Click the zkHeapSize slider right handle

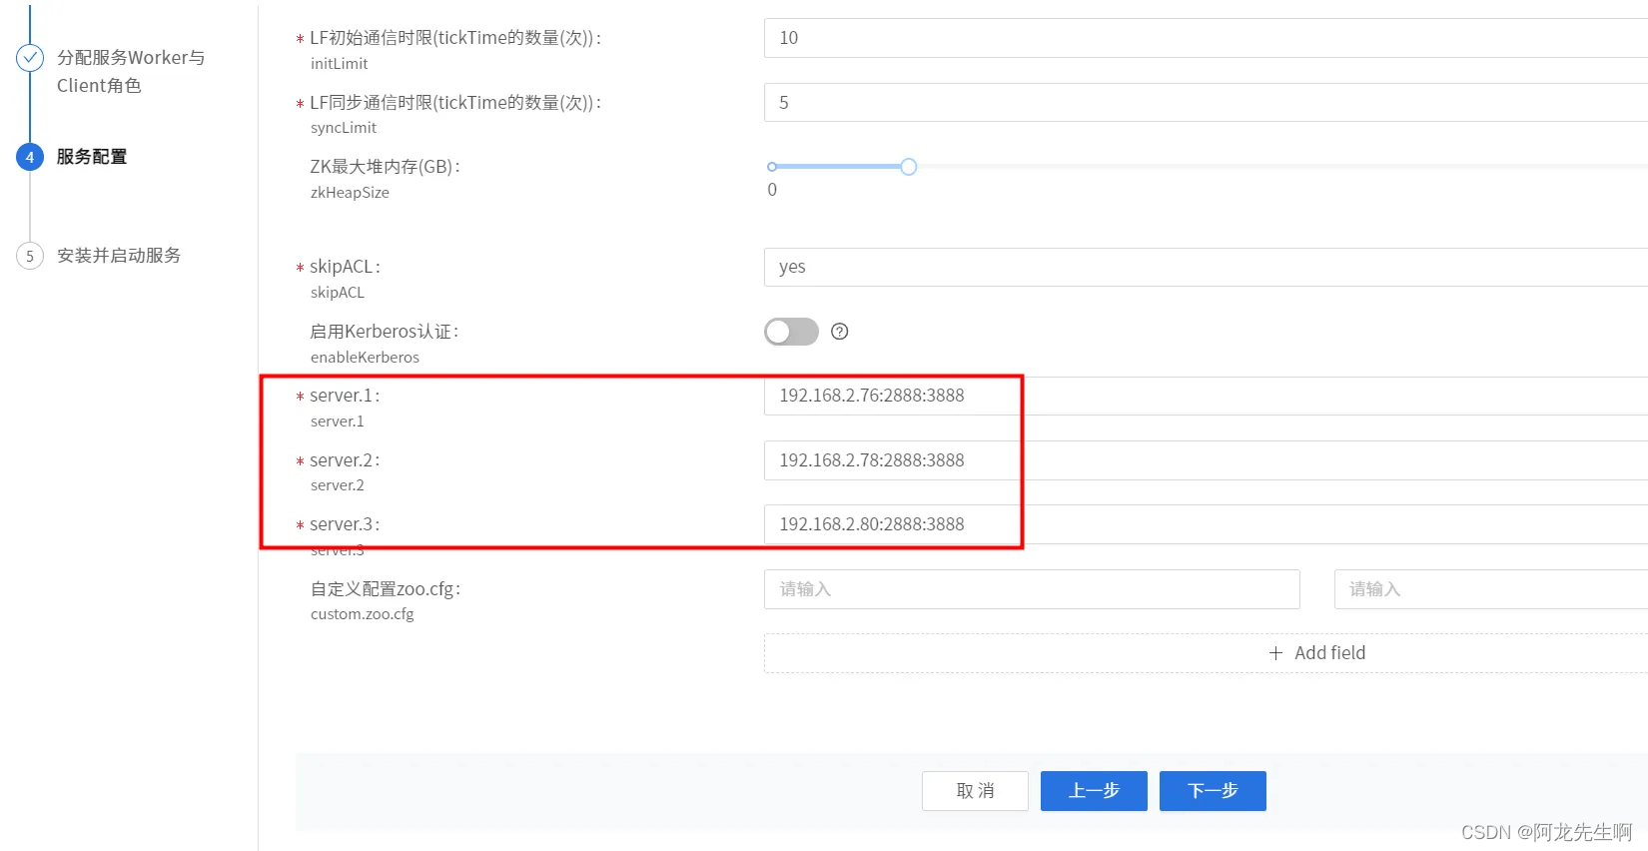tap(908, 167)
